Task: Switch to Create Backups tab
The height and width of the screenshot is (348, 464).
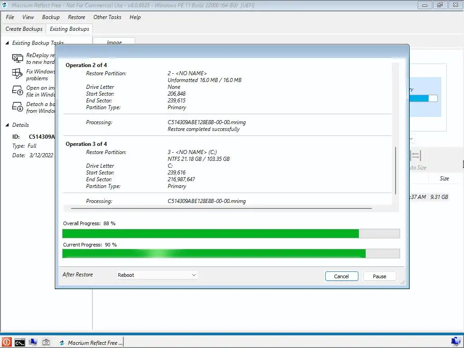Action: (x=24, y=29)
